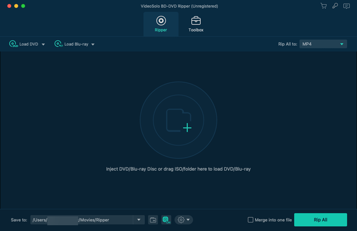The height and width of the screenshot is (231, 357).
Task: Expand the Save to path dropdown arrow
Action: coord(139,220)
